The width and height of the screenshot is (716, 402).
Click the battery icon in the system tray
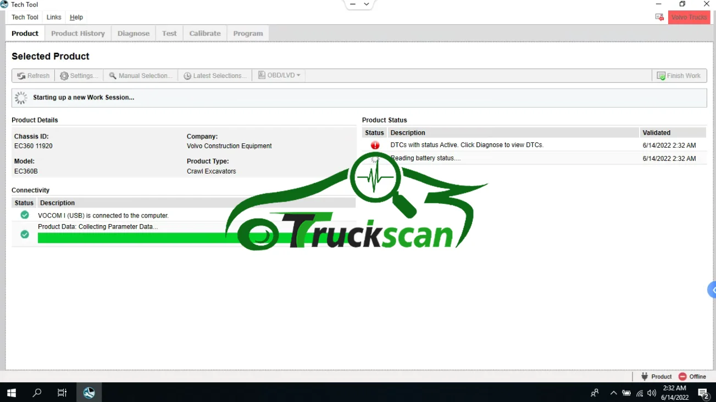click(626, 393)
